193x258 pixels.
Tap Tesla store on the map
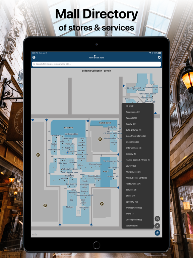82,138
